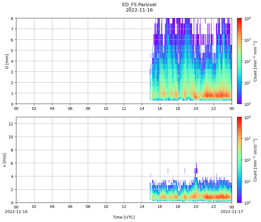Click the colorbar beside the v [m/s] plot
Screen dimensions: 261x222
239,160
